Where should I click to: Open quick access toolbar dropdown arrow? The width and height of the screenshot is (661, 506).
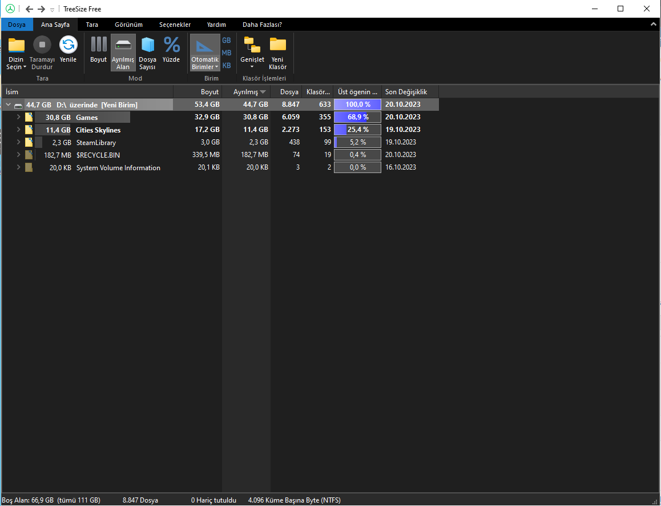tap(53, 10)
